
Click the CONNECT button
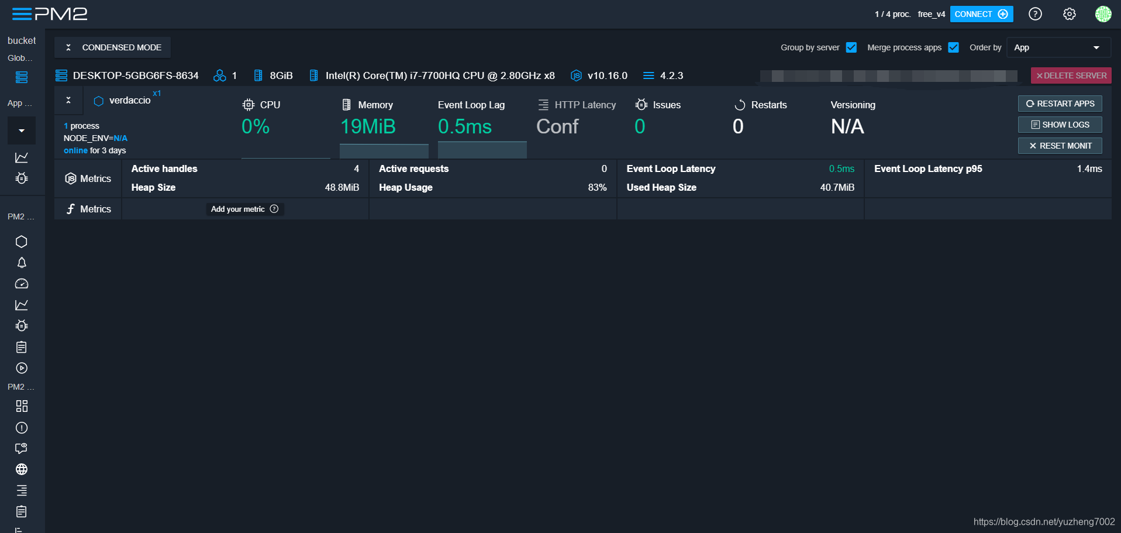click(981, 14)
